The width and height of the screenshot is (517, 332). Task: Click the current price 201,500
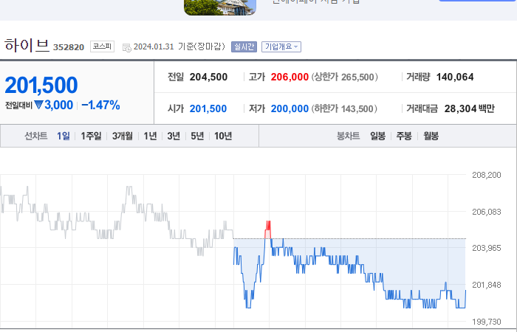41,85
